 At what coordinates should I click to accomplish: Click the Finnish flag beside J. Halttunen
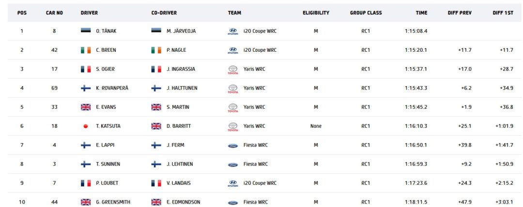(x=156, y=88)
